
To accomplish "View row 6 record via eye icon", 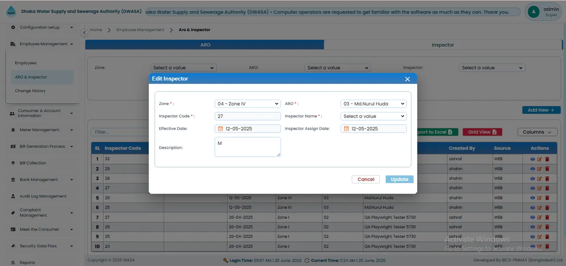I will (x=532, y=208).
